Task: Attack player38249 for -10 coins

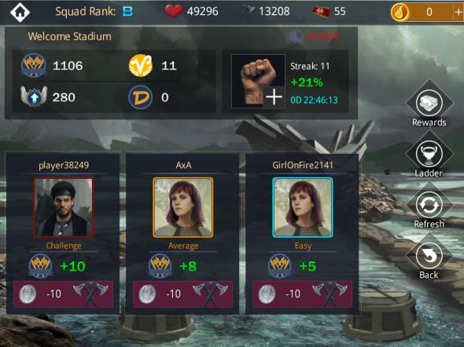Action: 64,294
